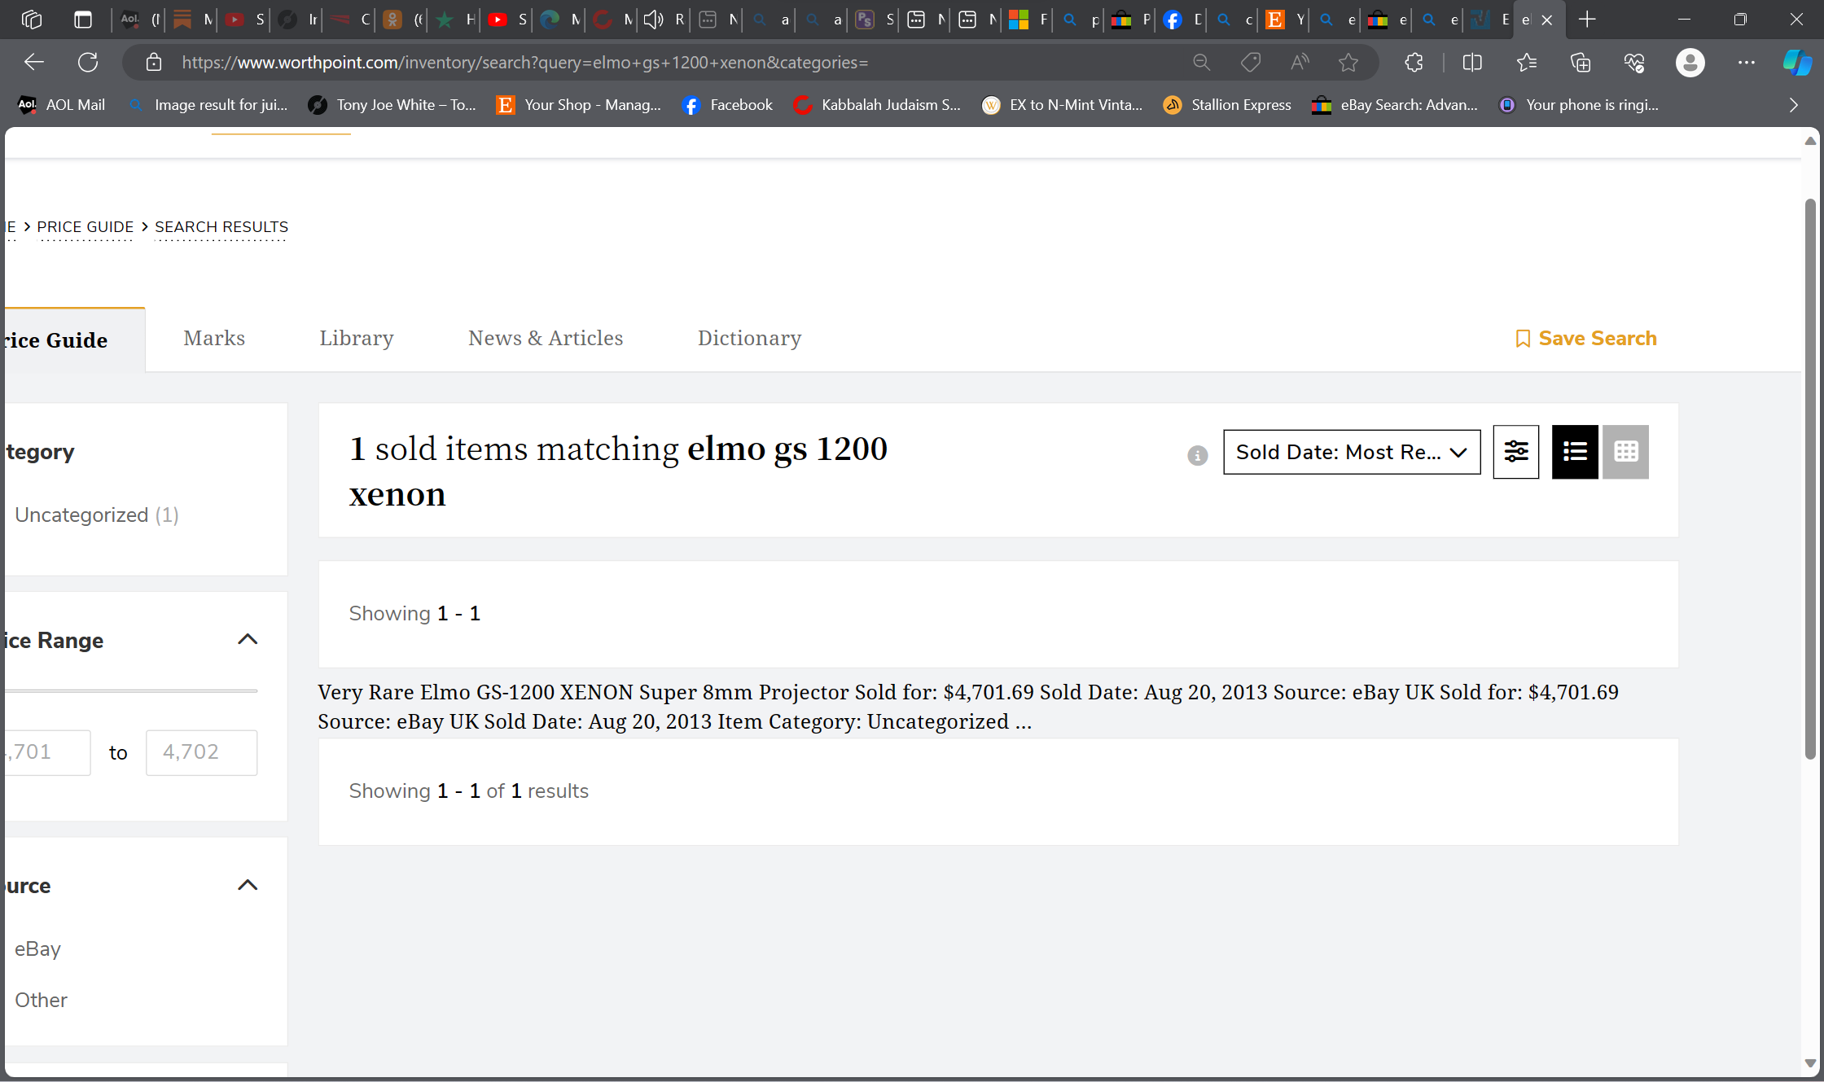This screenshot has width=1824, height=1082.
Task: Switch to list view layout
Action: [1575, 452]
